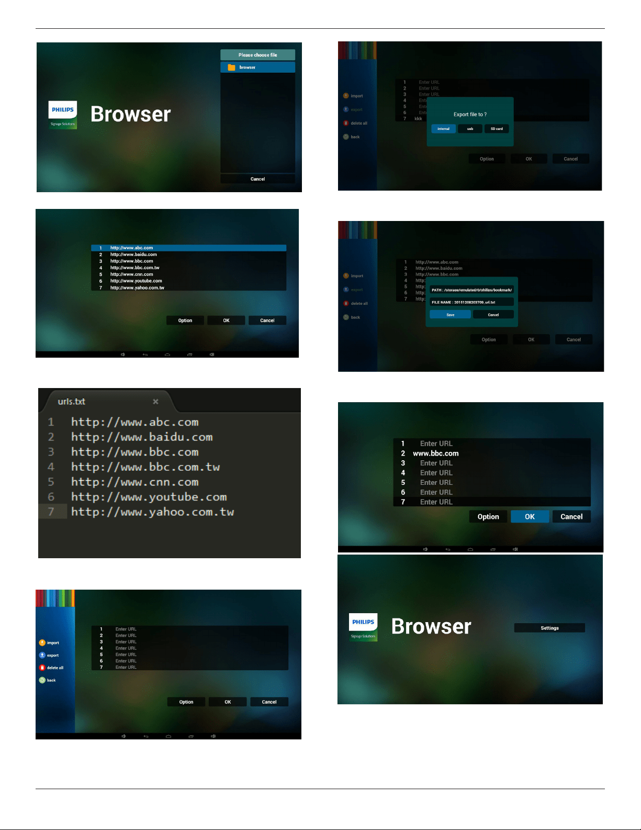Tap Android back arrow under the highlighted http://www.abc.com list
Viewport: 641px width, 830px height.
(145, 355)
